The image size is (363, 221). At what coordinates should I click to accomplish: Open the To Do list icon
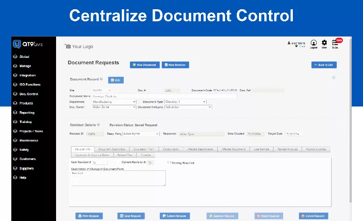pos(334,43)
